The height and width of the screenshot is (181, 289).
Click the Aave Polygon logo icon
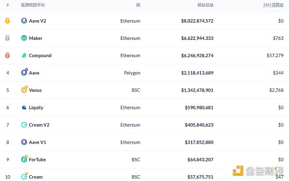(25, 72)
